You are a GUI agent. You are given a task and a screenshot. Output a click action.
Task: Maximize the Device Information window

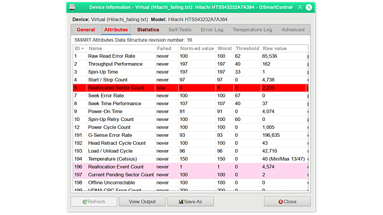tap(300, 7)
